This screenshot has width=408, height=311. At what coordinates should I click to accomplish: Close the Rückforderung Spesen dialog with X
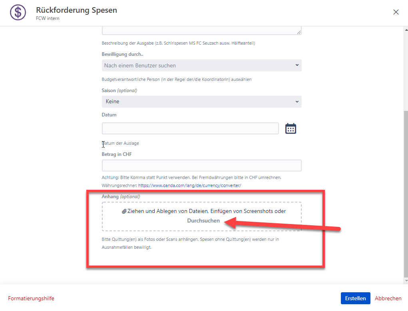[x=396, y=12]
